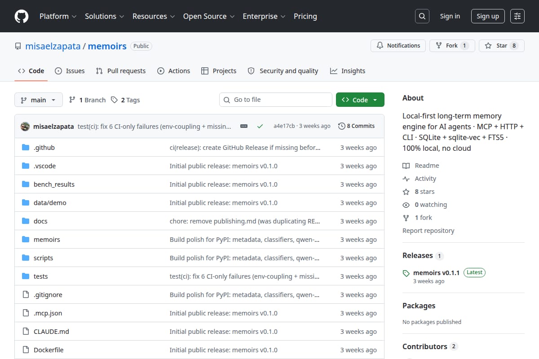Click the tag icon beside 2 Tags

[115, 100]
